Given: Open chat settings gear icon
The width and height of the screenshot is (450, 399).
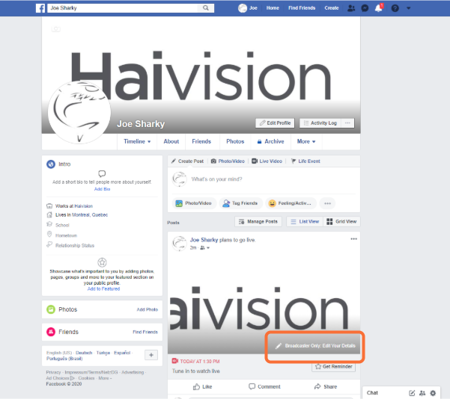Looking at the screenshot, I should tap(433, 392).
